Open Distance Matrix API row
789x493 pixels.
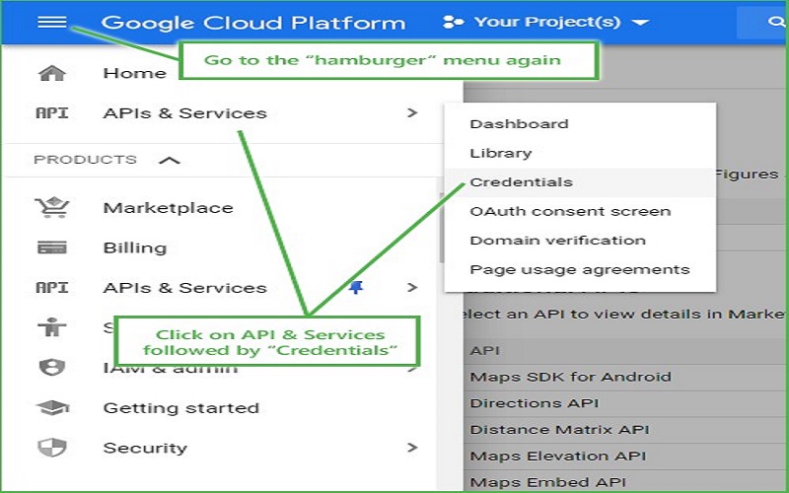point(559,430)
